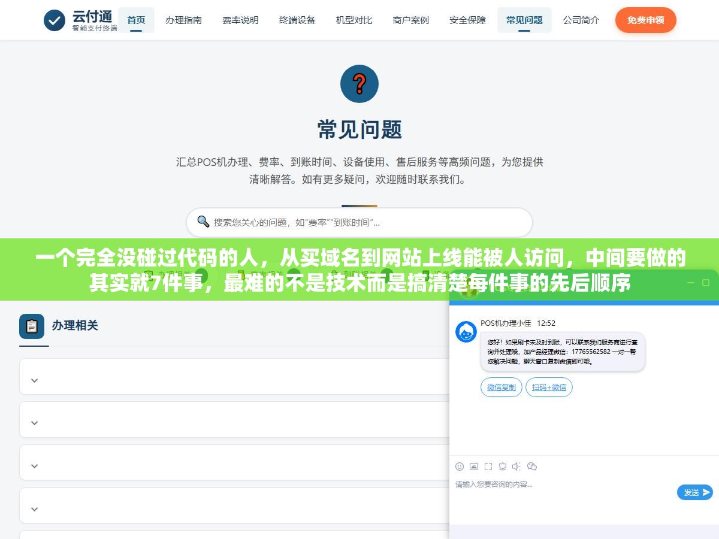Open the 费率说明 navigation page

pyautogui.click(x=240, y=20)
